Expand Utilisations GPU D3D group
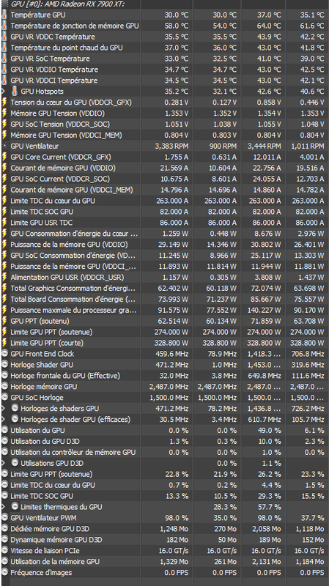The width and height of the screenshot is (329, 586). coord(4,463)
